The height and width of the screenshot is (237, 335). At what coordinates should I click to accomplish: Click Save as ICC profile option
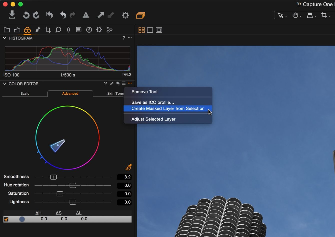152,102
